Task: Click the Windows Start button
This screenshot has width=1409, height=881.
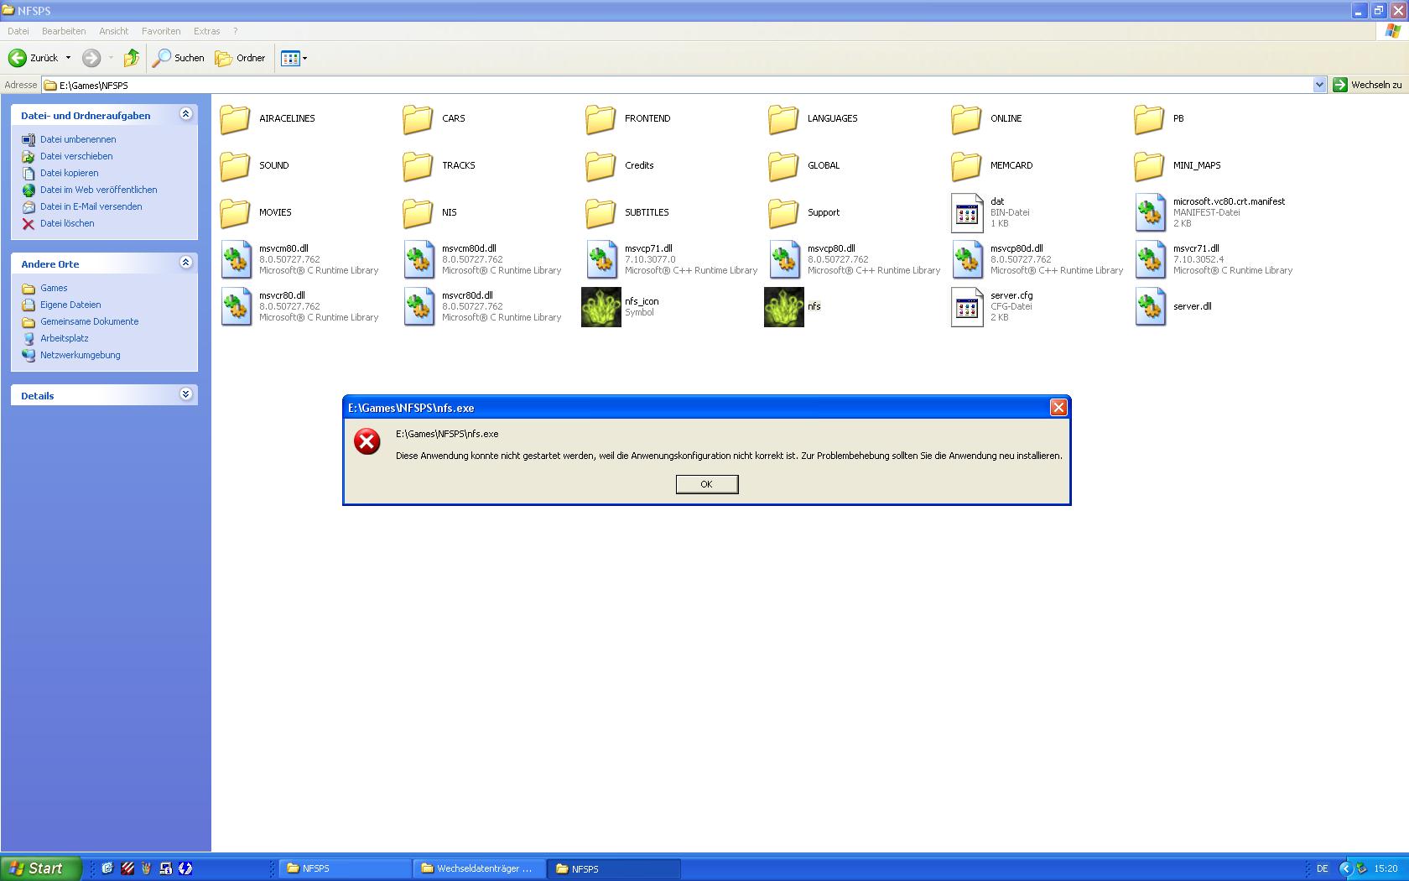Action: 40,868
